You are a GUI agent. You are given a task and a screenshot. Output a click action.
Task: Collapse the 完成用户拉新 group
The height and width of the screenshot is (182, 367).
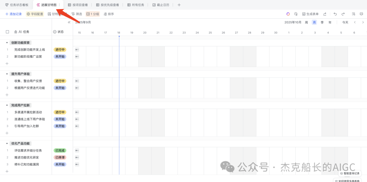pyautogui.click(x=7, y=105)
